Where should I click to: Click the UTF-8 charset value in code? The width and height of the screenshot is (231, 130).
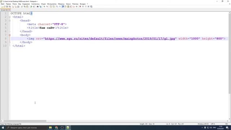[x=58, y=24]
